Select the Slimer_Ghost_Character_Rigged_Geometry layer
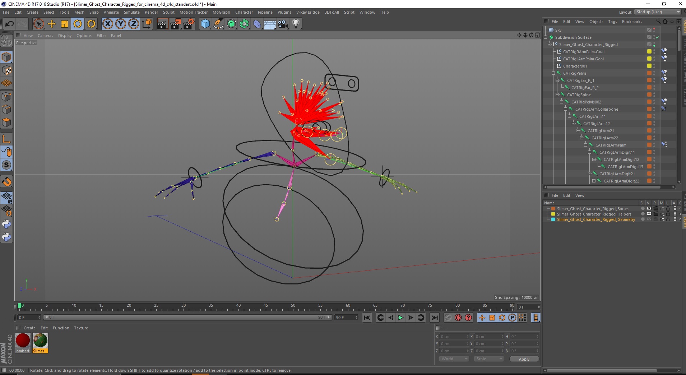Screen dimensions: 686x375 pos(596,219)
